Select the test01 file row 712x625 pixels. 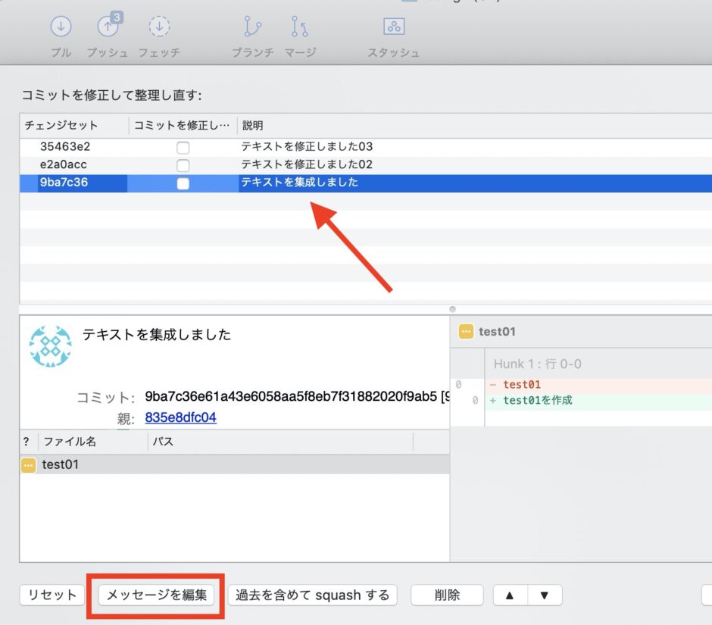pos(235,464)
